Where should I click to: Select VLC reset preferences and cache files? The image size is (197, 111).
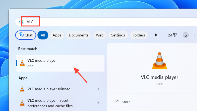60,103
